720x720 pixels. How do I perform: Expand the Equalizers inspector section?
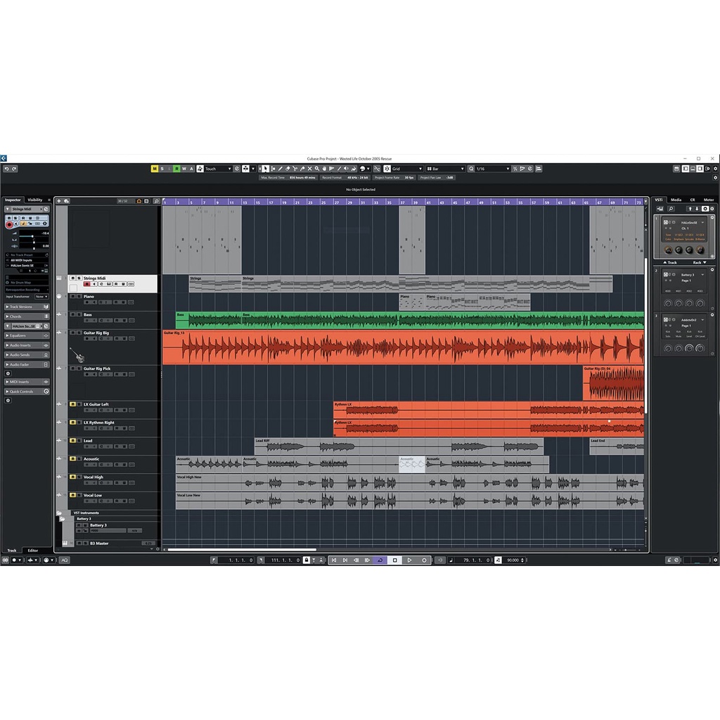click(27, 335)
